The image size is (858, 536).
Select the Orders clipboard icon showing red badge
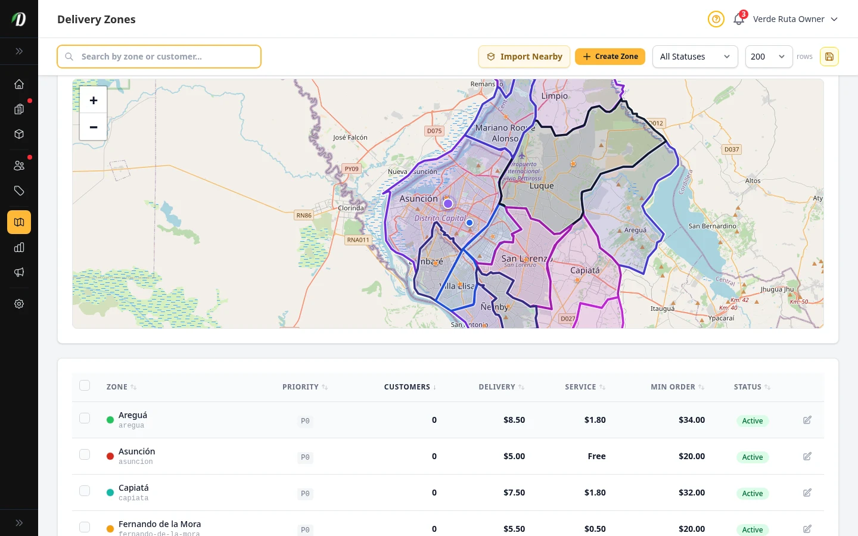tap(19, 110)
